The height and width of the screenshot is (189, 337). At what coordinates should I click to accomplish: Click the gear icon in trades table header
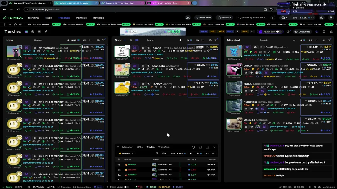(x=119, y=159)
